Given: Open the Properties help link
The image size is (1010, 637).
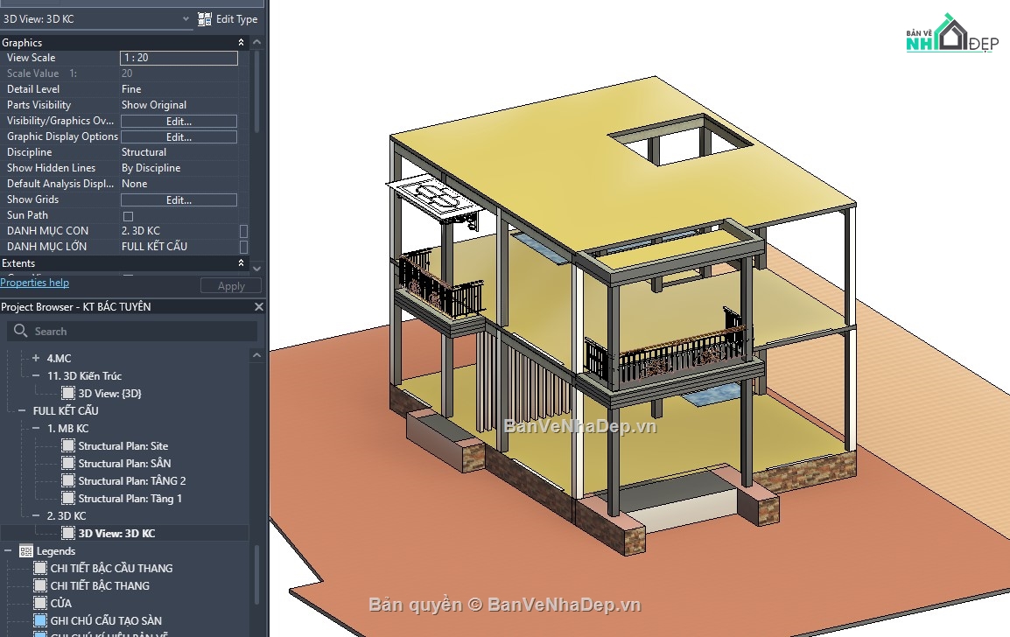Looking at the screenshot, I should (35, 283).
